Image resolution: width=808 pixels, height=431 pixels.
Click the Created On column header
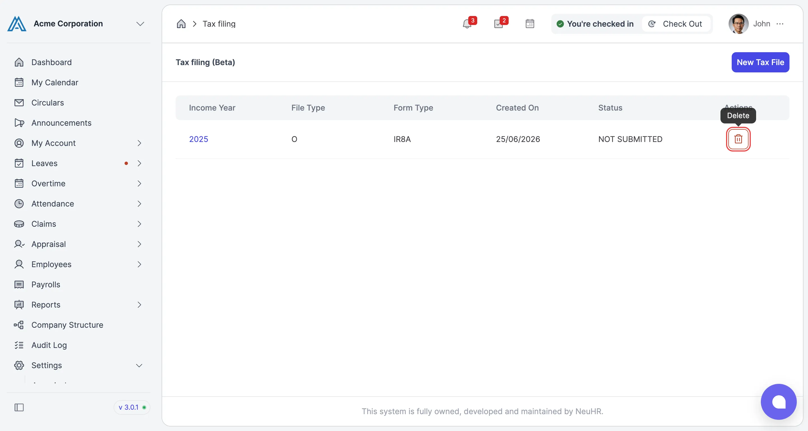[517, 107]
